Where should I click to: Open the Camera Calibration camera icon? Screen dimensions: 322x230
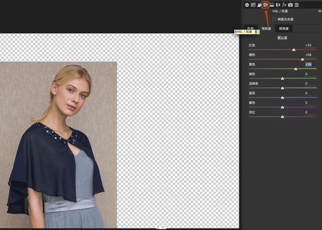(x=290, y=5)
